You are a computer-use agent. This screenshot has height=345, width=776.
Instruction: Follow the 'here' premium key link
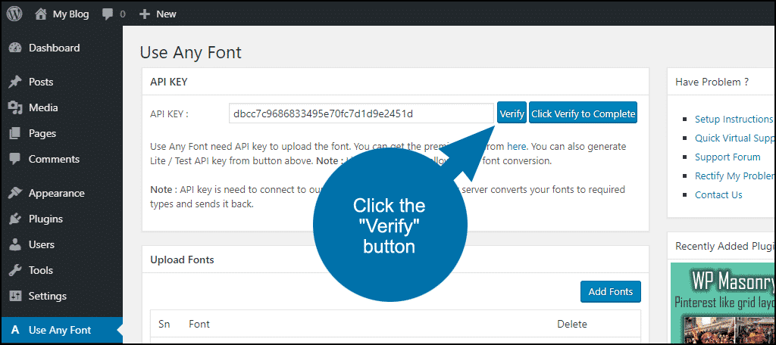tap(516, 146)
